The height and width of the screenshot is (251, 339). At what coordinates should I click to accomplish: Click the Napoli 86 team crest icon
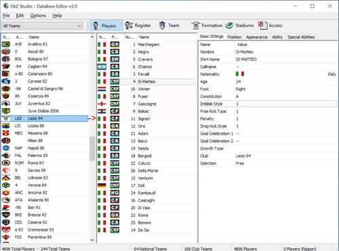pyautogui.click(x=6, y=148)
